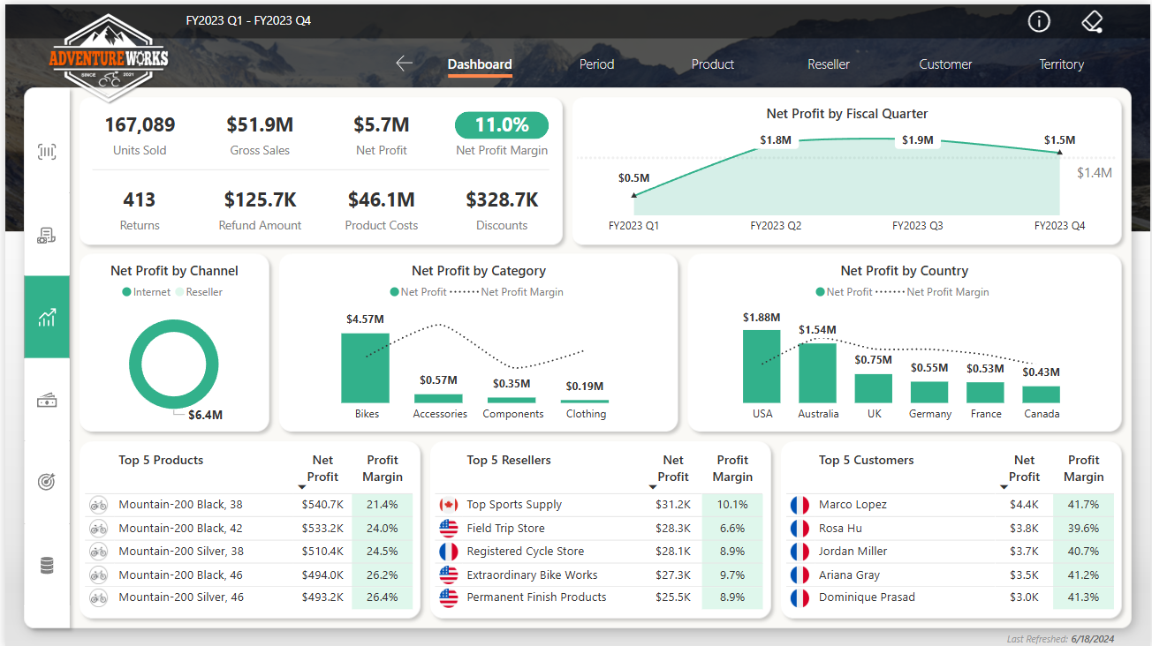Viewport: 1152px width, 646px height.
Task: Select the growth chart icon in sidebar
Action: coord(47,318)
